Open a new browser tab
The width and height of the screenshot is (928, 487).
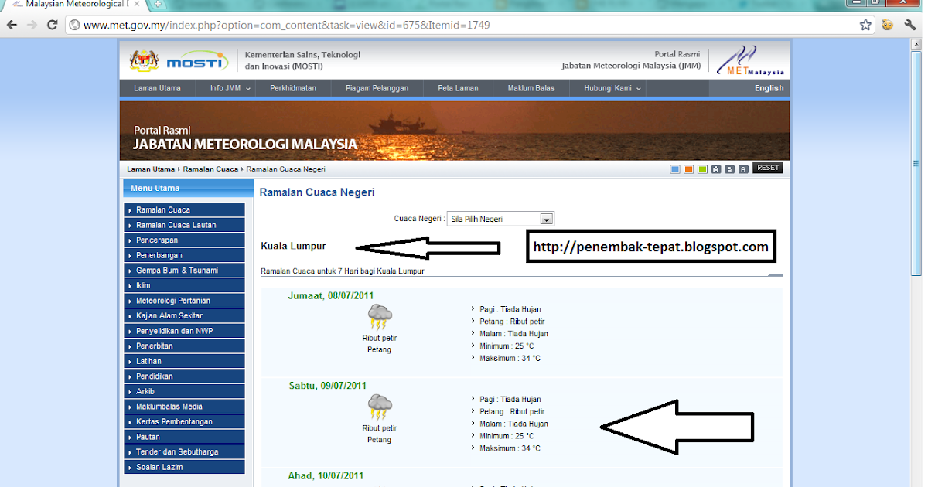(x=157, y=5)
